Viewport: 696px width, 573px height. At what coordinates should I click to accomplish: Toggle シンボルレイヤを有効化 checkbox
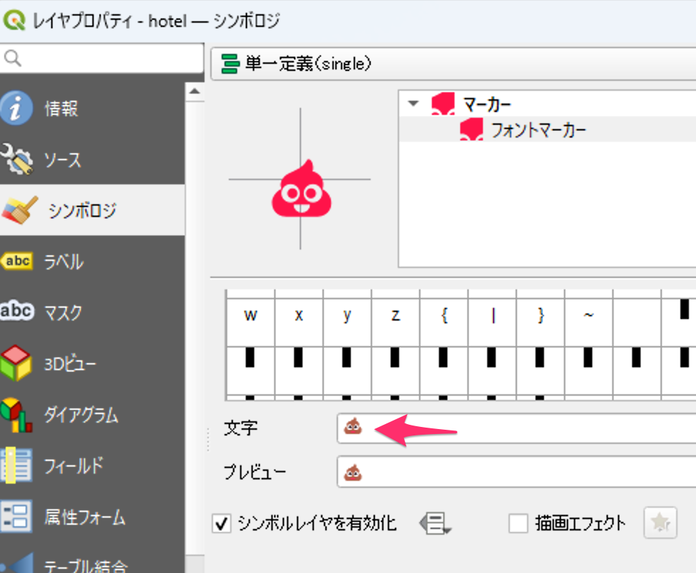click(222, 523)
